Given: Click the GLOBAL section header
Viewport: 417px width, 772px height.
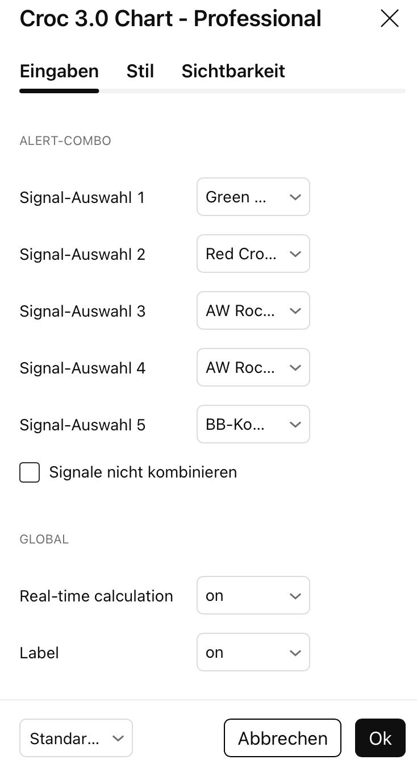Looking at the screenshot, I should (x=44, y=539).
